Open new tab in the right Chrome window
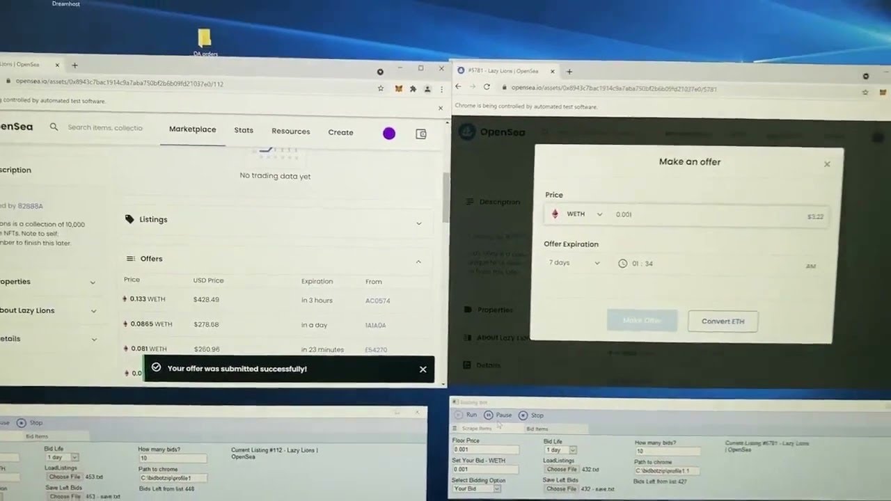891x501 pixels. (569, 71)
